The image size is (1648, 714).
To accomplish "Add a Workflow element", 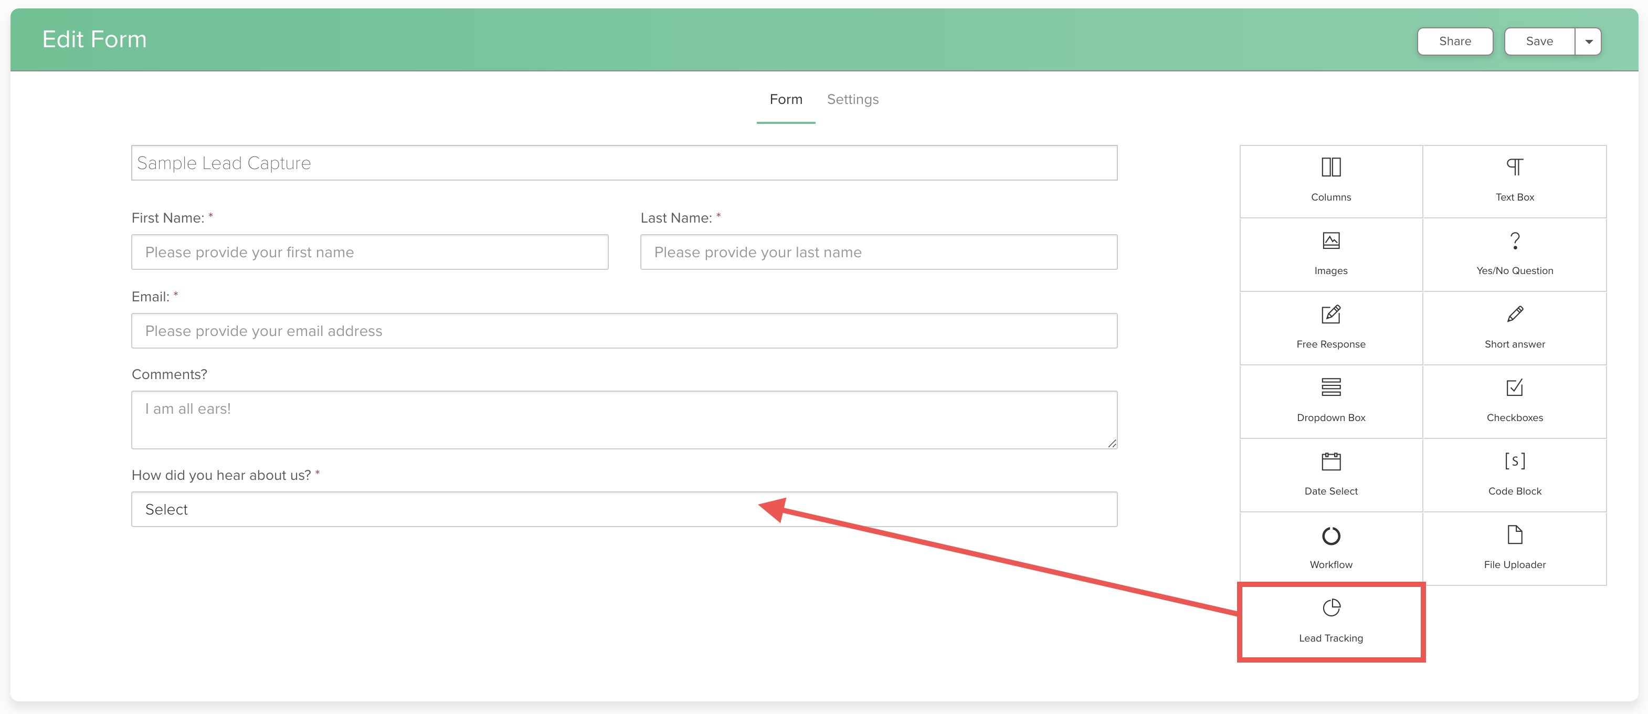I will [1330, 549].
